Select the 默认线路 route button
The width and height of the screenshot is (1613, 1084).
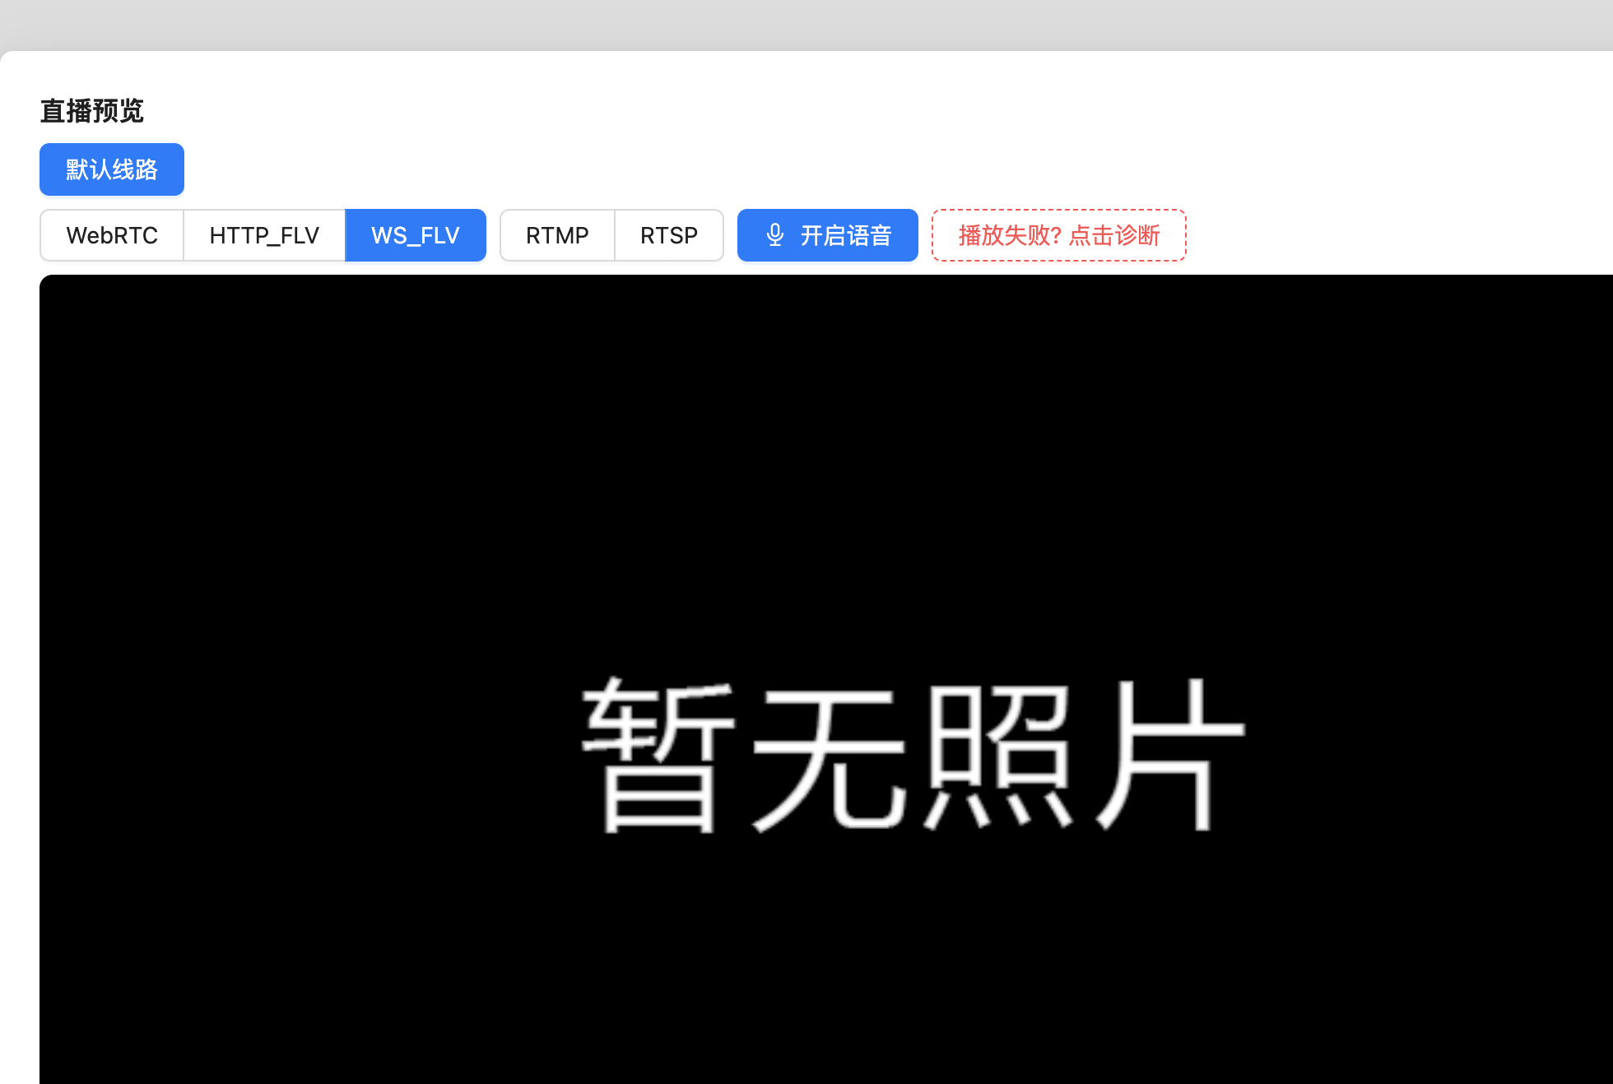tap(112, 169)
